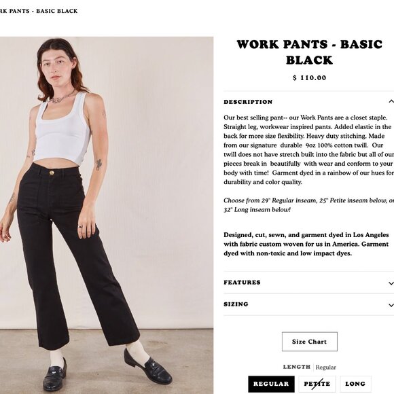Image resolution: width=394 pixels, height=394 pixels.
Task: Expand the Features section chevron
Action: click(x=391, y=283)
